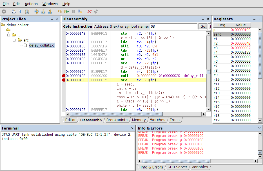
Task: Toggle breakpoint dot at address 0x000001C8
Action: pos(64,76)
